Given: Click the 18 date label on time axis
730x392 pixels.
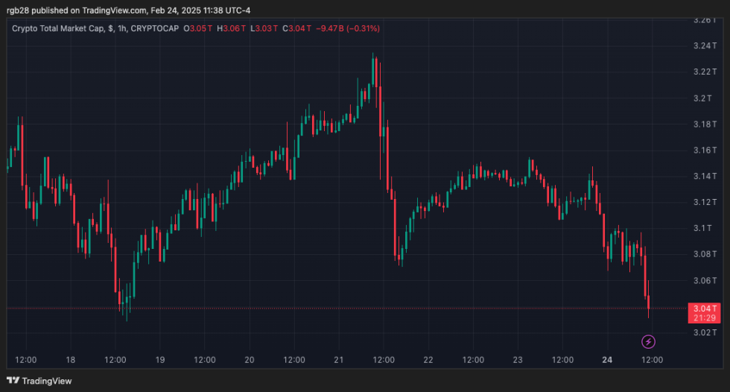Looking at the screenshot, I should [71, 360].
